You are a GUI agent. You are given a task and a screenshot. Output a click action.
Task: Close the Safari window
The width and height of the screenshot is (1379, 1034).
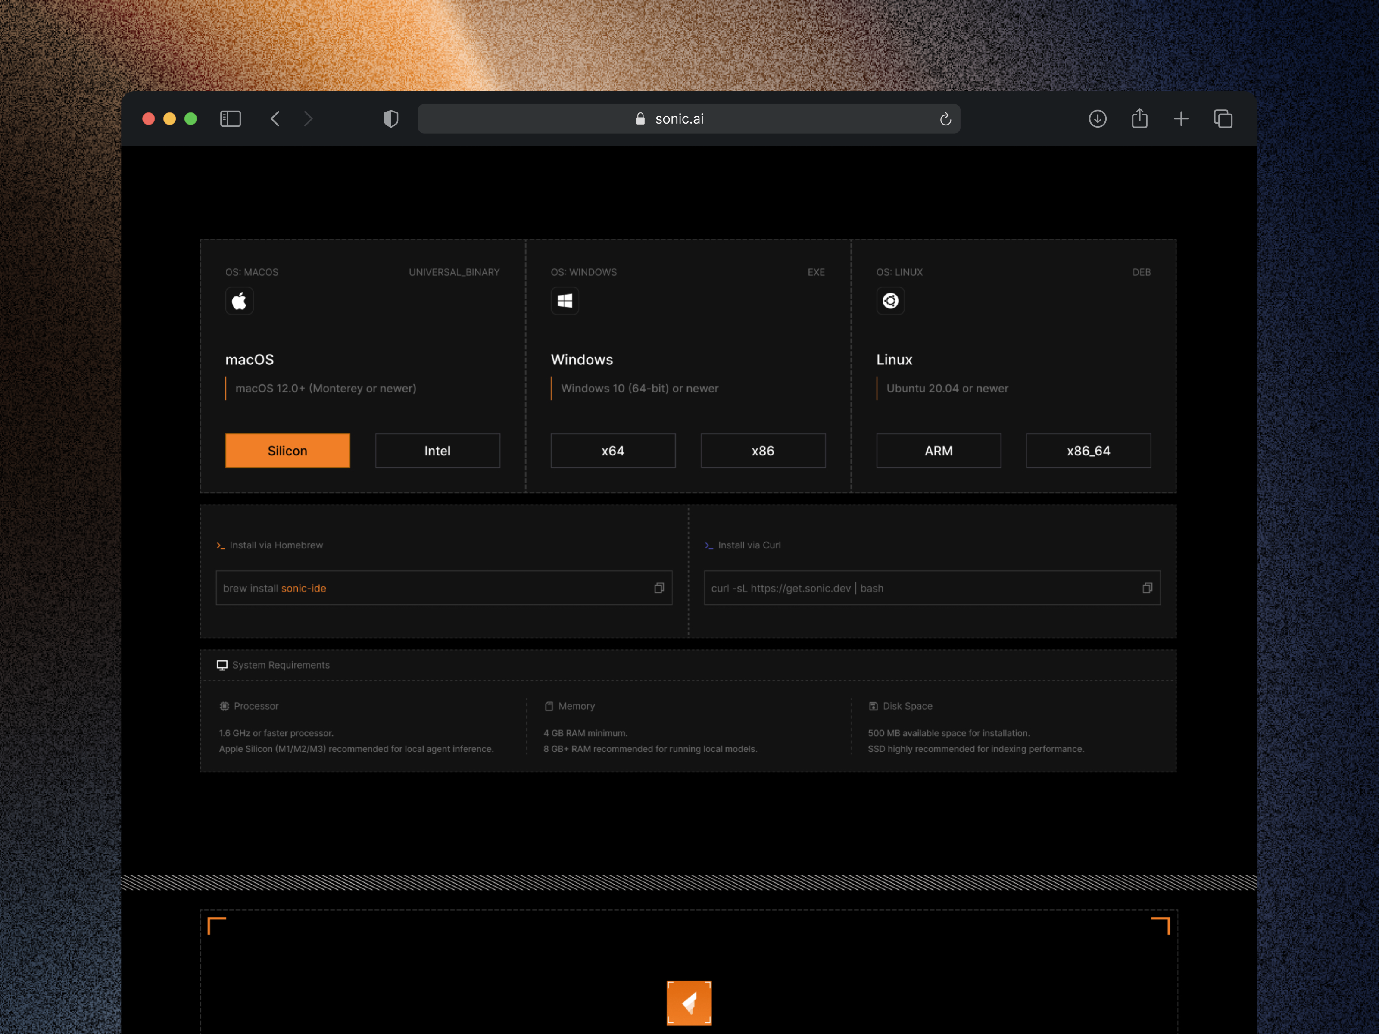point(148,118)
